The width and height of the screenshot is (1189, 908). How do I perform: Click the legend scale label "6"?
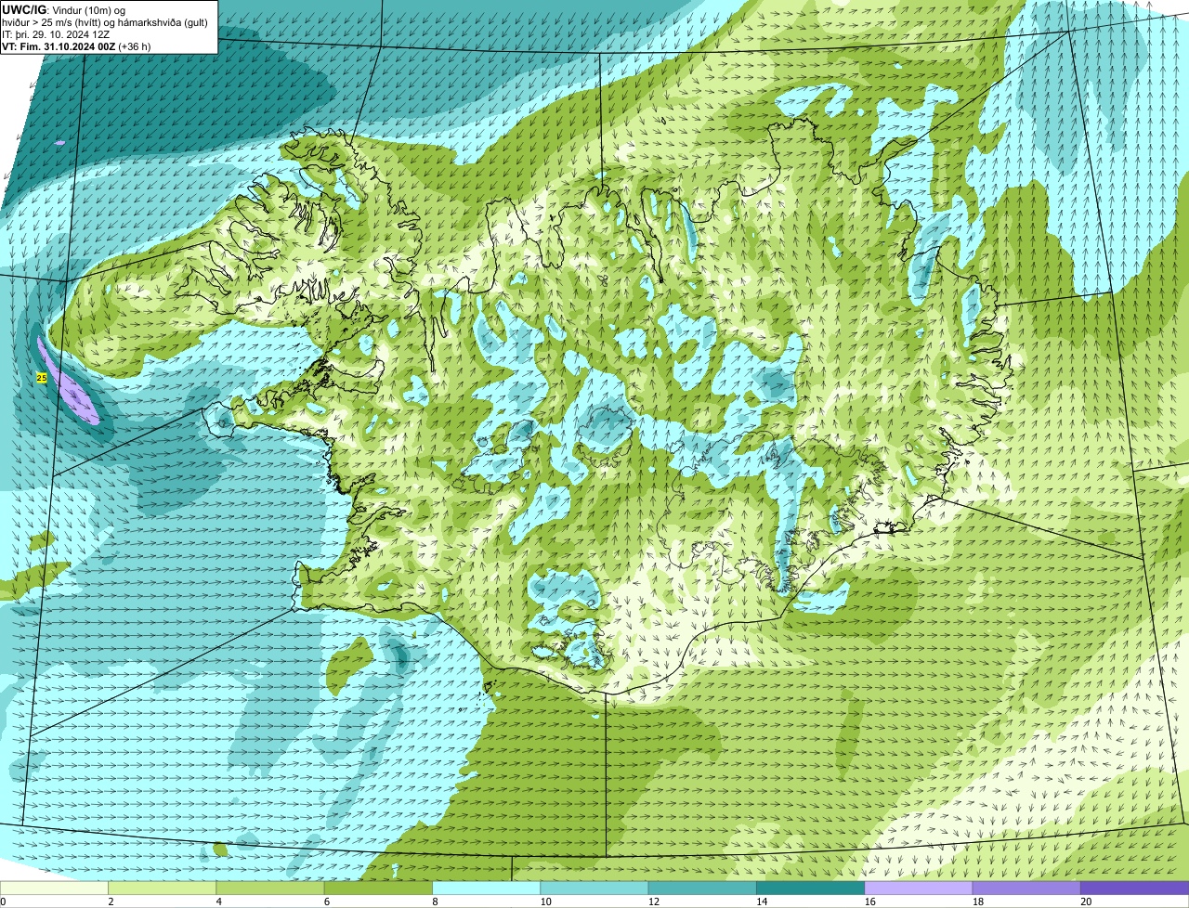(x=326, y=902)
